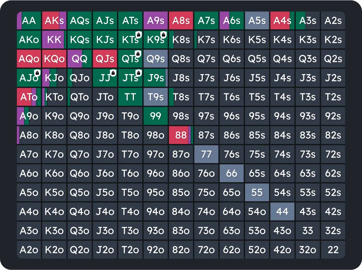This screenshot has height=270, width=362.
Task: Click the 44 pocket pair cell
Action: point(282,211)
